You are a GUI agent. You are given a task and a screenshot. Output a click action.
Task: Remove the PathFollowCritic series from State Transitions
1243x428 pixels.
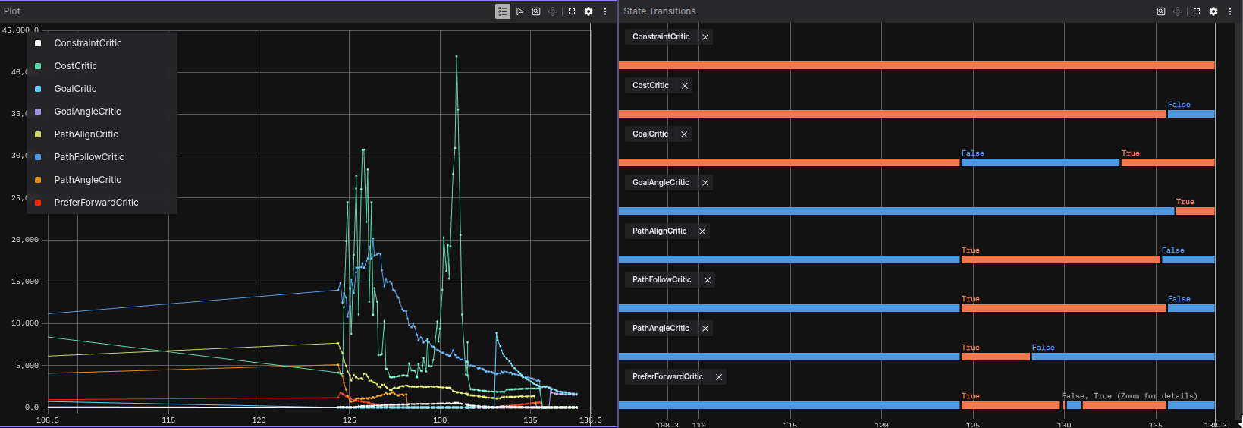[x=708, y=280]
